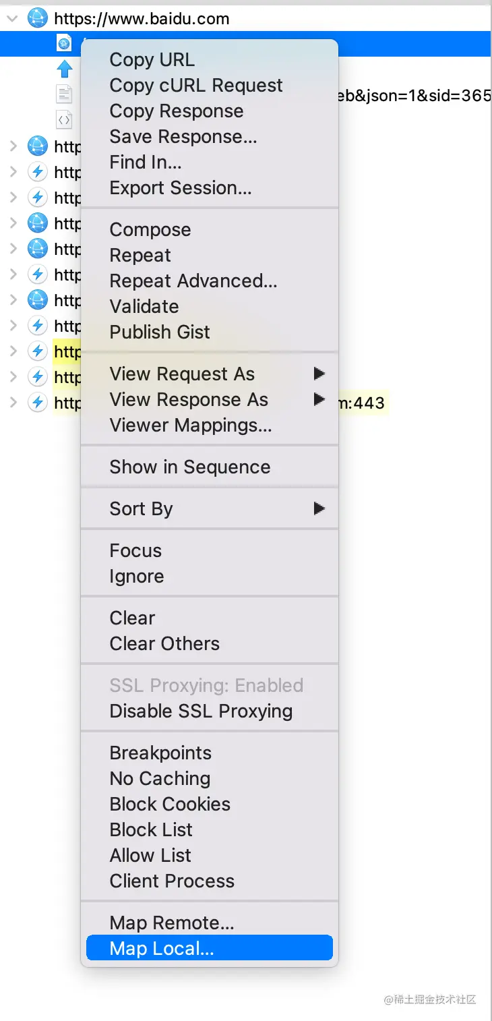Select Map Local... from context menu
The width and height of the screenshot is (492, 1021).
[x=162, y=949]
